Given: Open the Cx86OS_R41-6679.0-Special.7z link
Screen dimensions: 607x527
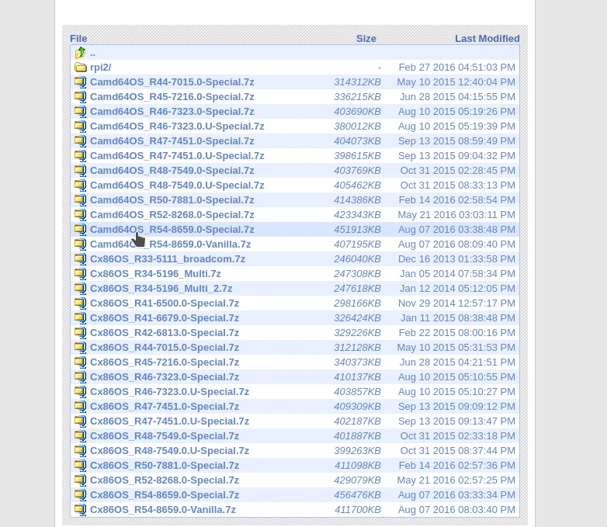Looking at the screenshot, I should click(x=165, y=318).
